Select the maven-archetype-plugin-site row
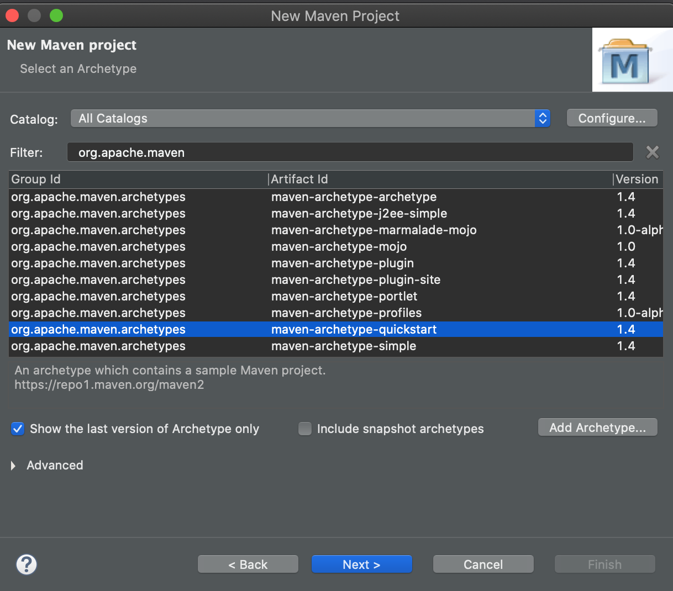This screenshot has width=673, height=591. tap(336, 279)
